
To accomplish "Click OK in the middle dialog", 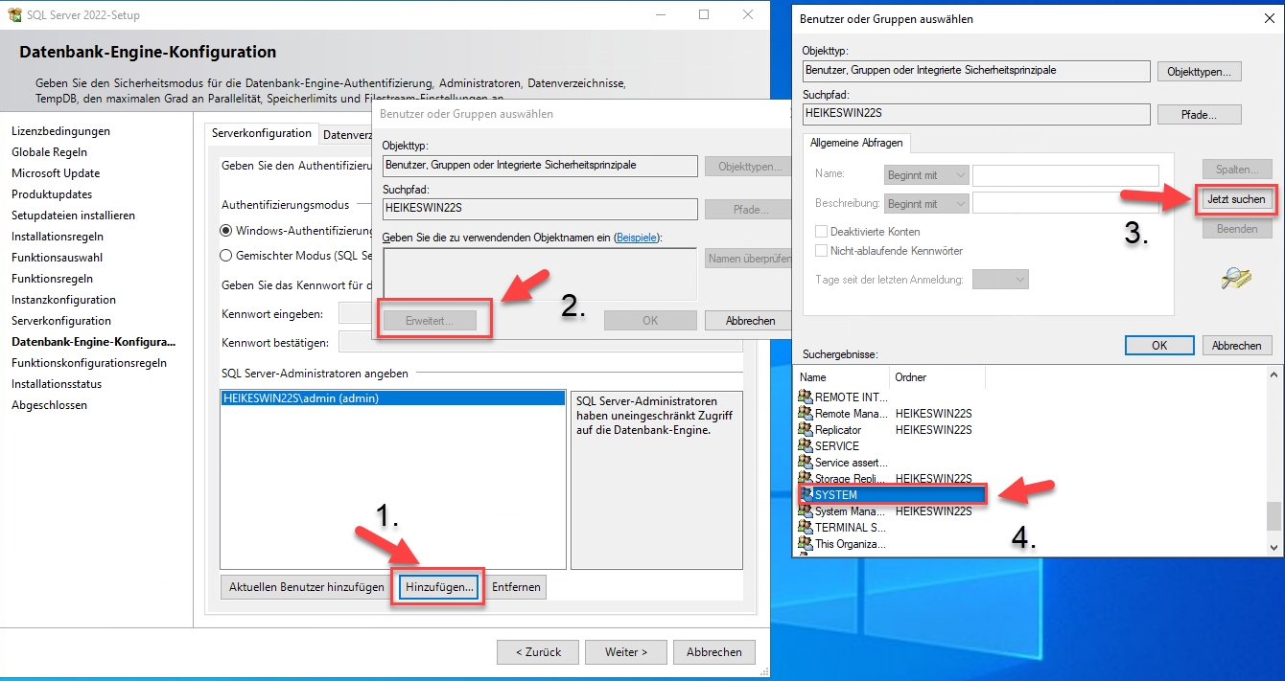I will pos(650,321).
